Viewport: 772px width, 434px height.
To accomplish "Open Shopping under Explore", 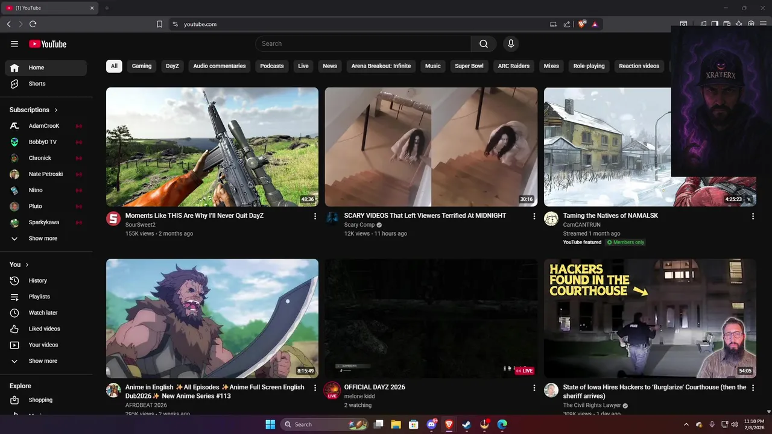I will (x=46, y=400).
